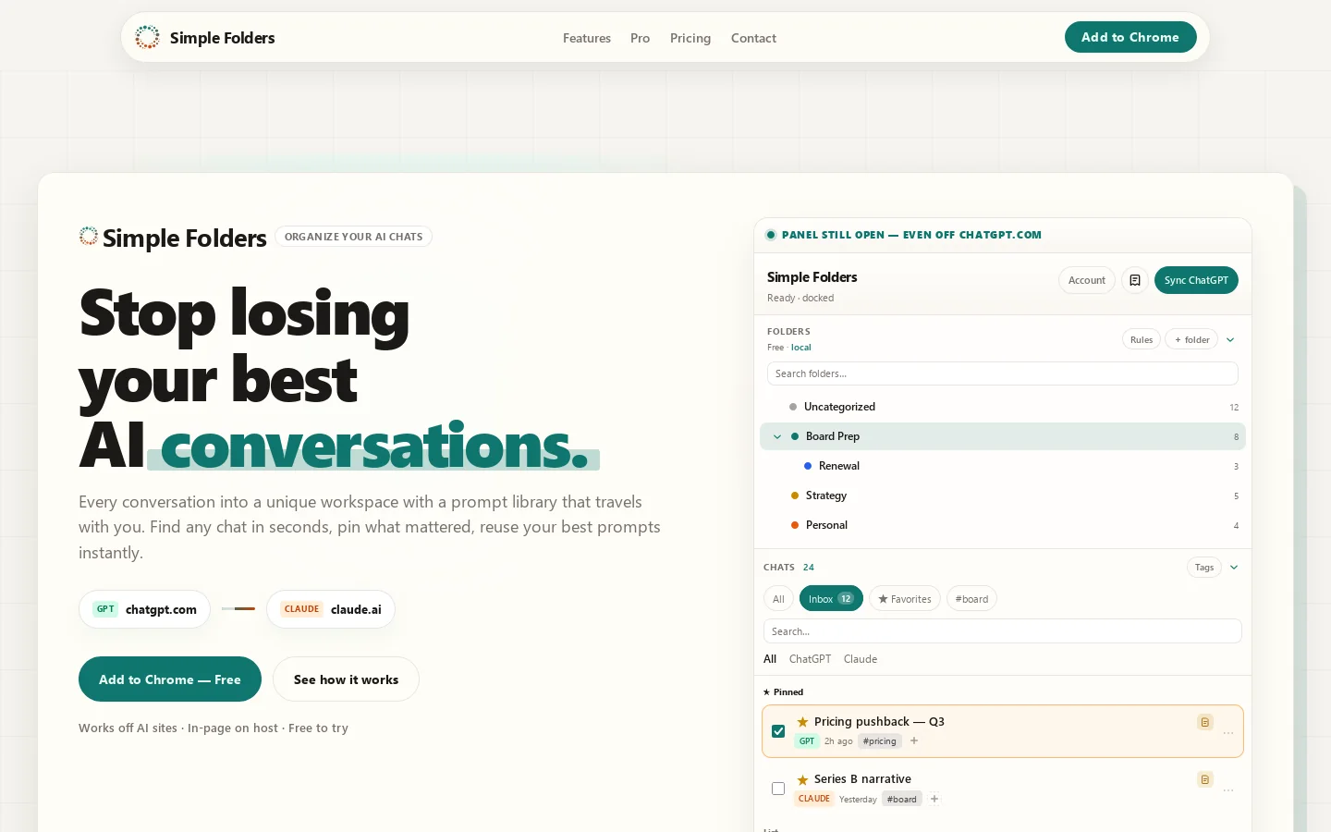Open the notes icon beside Account
The image size is (1331, 832).
[x=1135, y=280]
